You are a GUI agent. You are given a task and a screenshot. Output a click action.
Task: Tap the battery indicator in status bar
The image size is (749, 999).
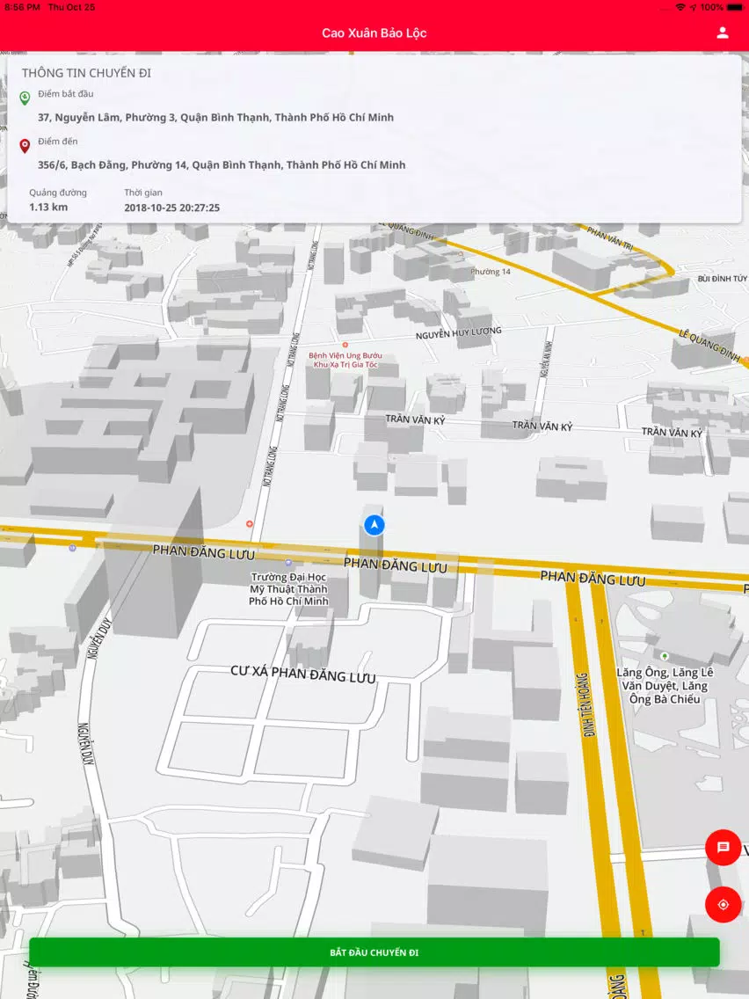pos(733,7)
